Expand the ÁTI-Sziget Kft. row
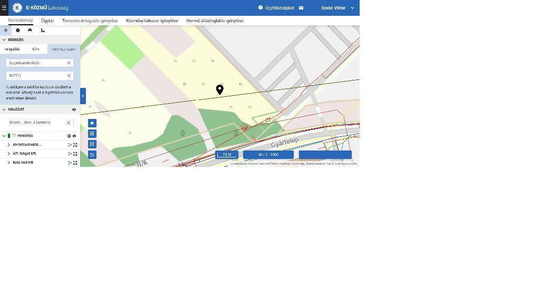The height and width of the screenshot is (300, 540). [x=8, y=154]
